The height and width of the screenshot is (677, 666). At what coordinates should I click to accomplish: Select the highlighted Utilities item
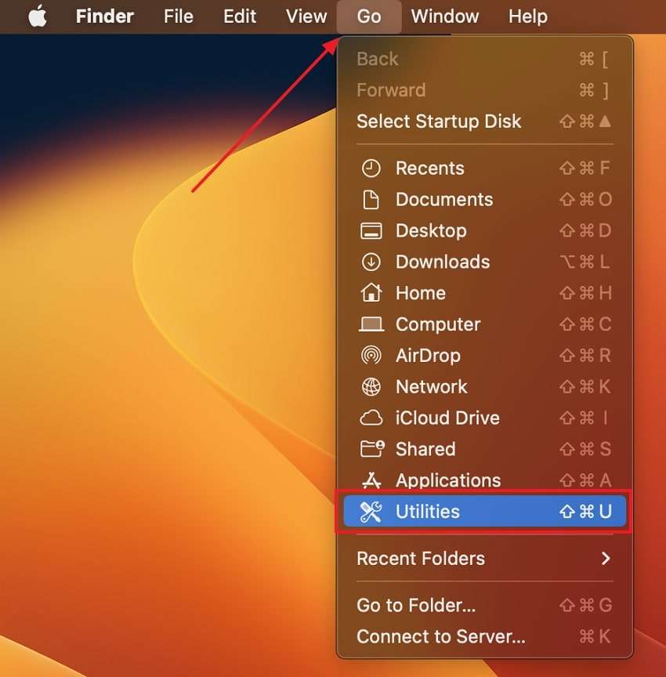484,512
